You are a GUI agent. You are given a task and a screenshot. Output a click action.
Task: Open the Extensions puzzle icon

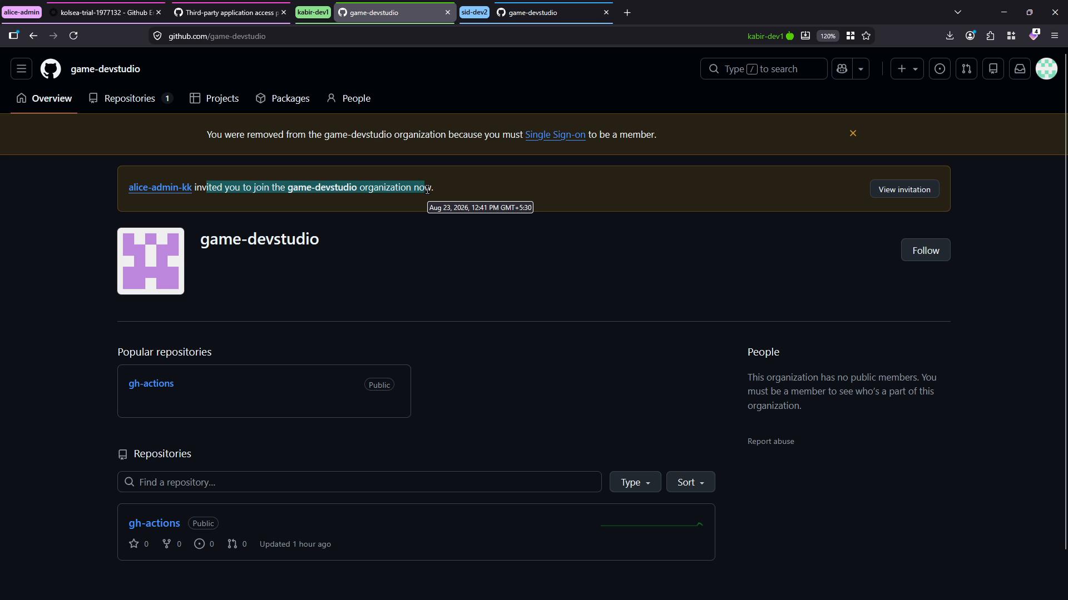coord(990,36)
